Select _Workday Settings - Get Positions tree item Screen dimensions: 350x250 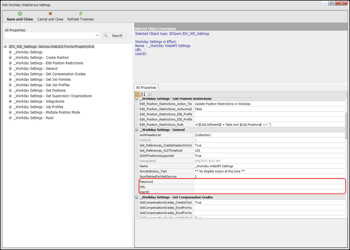[40, 91]
